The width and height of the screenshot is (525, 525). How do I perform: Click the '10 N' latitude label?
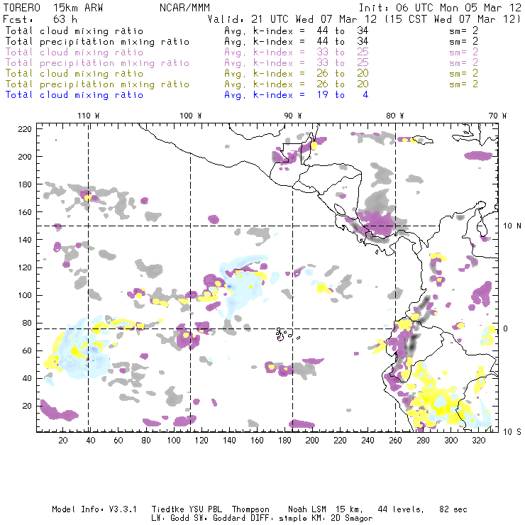tap(512, 226)
